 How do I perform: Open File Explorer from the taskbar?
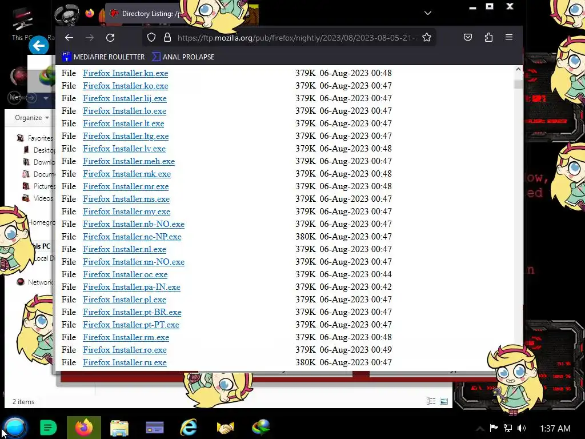click(x=119, y=428)
